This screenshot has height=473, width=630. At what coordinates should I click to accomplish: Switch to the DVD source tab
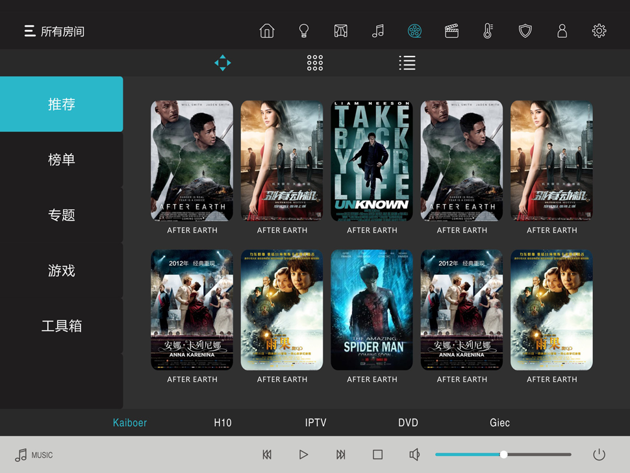click(x=409, y=423)
